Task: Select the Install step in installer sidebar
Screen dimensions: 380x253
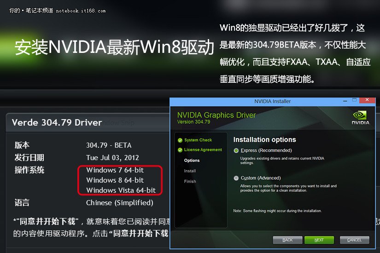Action: [x=190, y=171]
